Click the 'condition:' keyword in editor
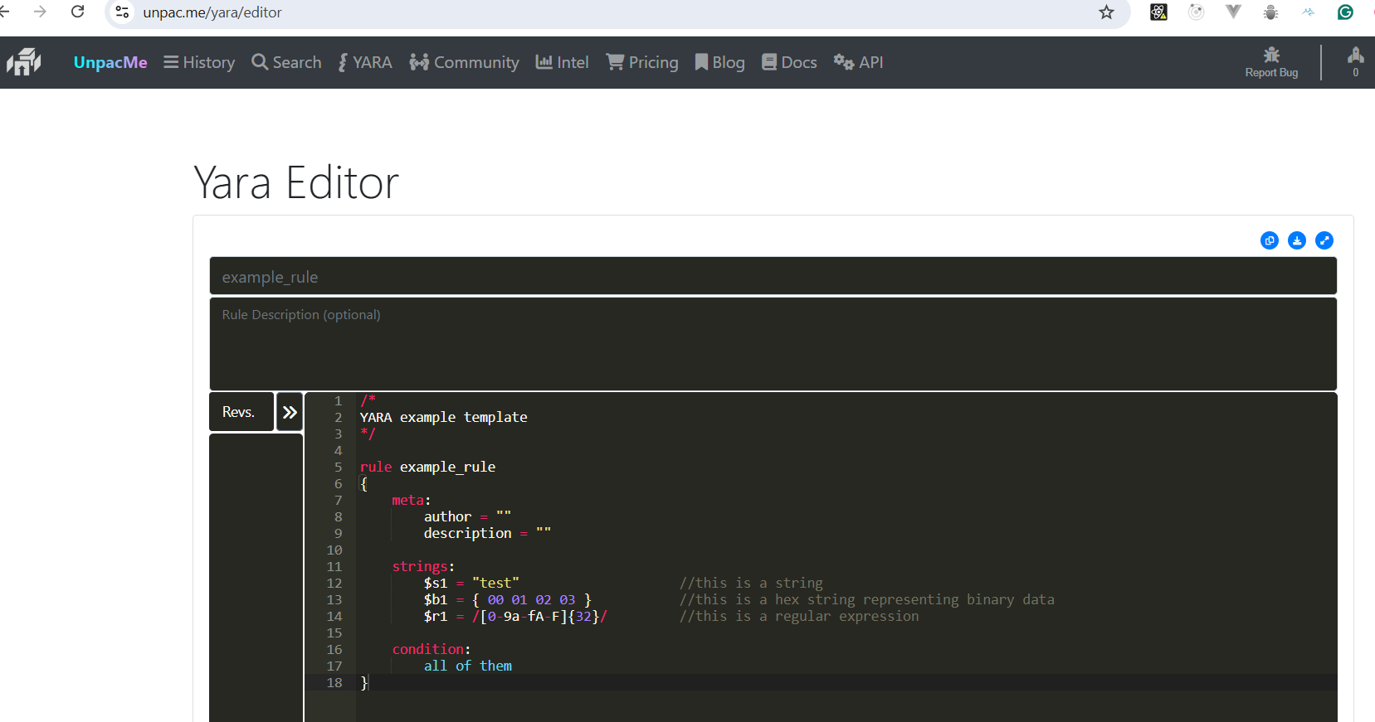Image resolution: width=1375 pixels, height=722 pixels. tap(431, 649)
